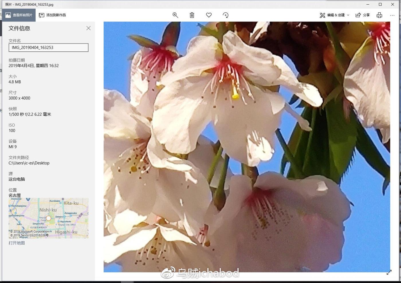Delete the photo with trash icon
Image resolution: width=401 pixels, height=283 pixels.
192,15
